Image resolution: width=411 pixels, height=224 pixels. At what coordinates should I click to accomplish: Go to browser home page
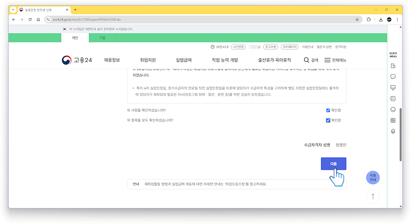point(38,20)
